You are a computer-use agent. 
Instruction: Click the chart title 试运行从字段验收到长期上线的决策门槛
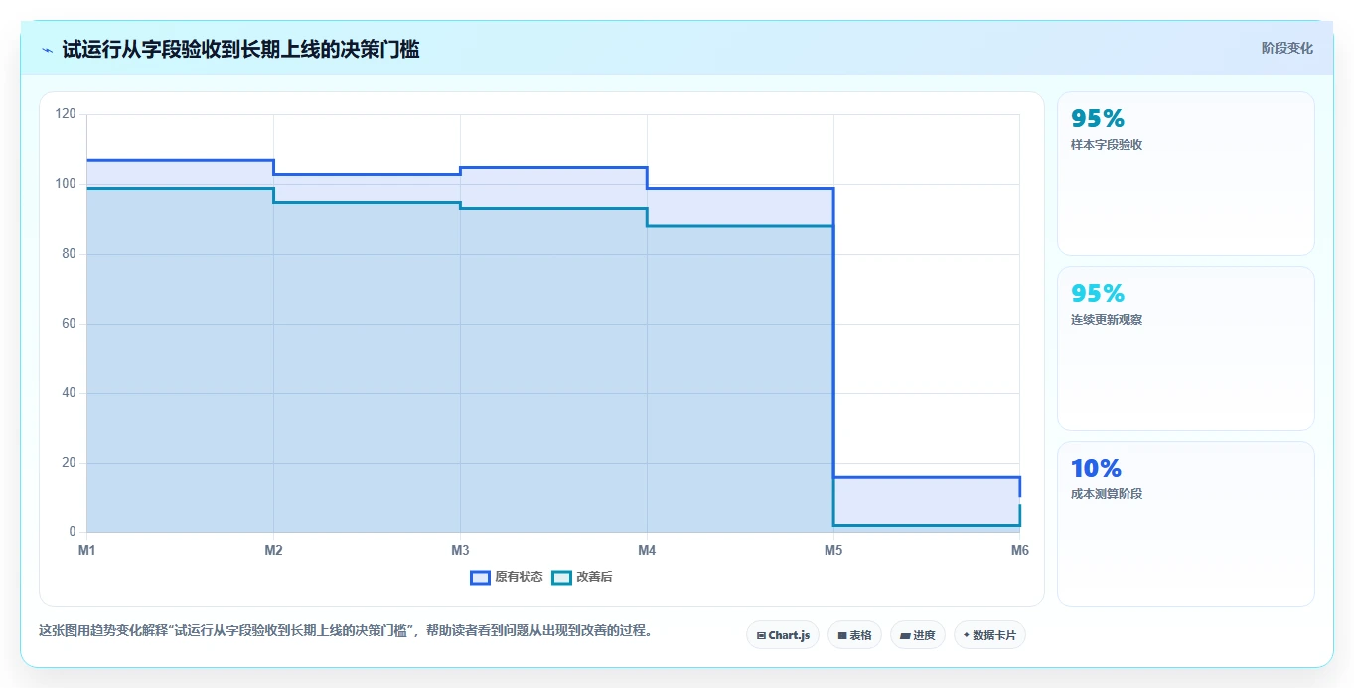240,50
